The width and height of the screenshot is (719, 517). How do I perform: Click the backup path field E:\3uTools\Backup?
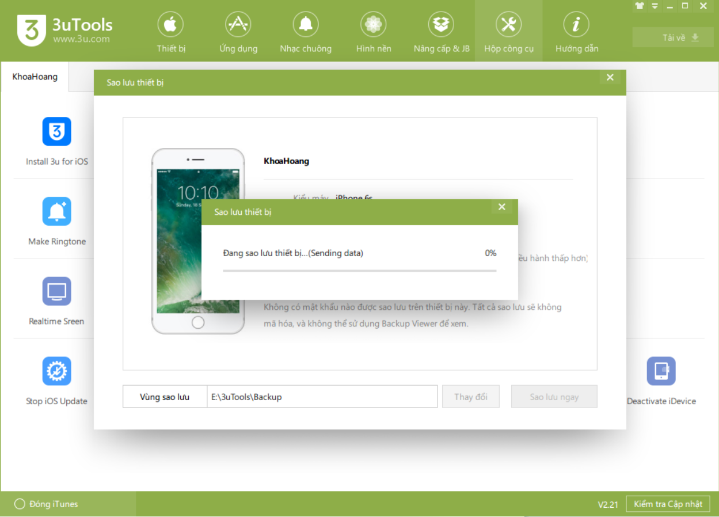point(322,397)
